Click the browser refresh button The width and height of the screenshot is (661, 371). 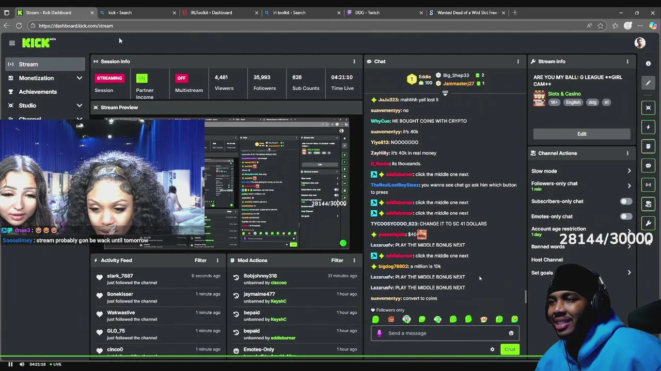[19, 26]
